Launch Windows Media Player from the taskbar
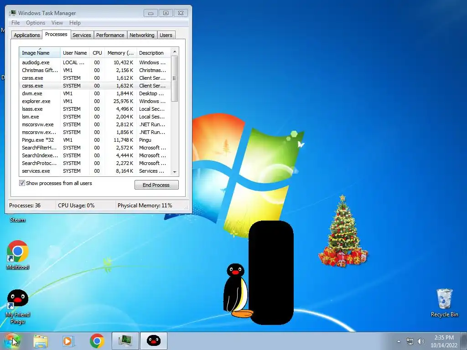Viewport: 467px width, 350px height. (68, 341)
